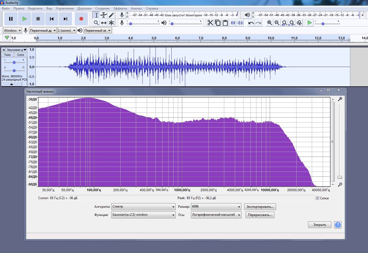Mute track with Тихо button
Image resolution: width=368 pixels, height=253 pixels.
pyautogui.click(x=7, y=55)
